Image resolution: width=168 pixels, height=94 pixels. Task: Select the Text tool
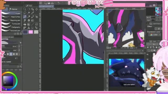point(29,28)
